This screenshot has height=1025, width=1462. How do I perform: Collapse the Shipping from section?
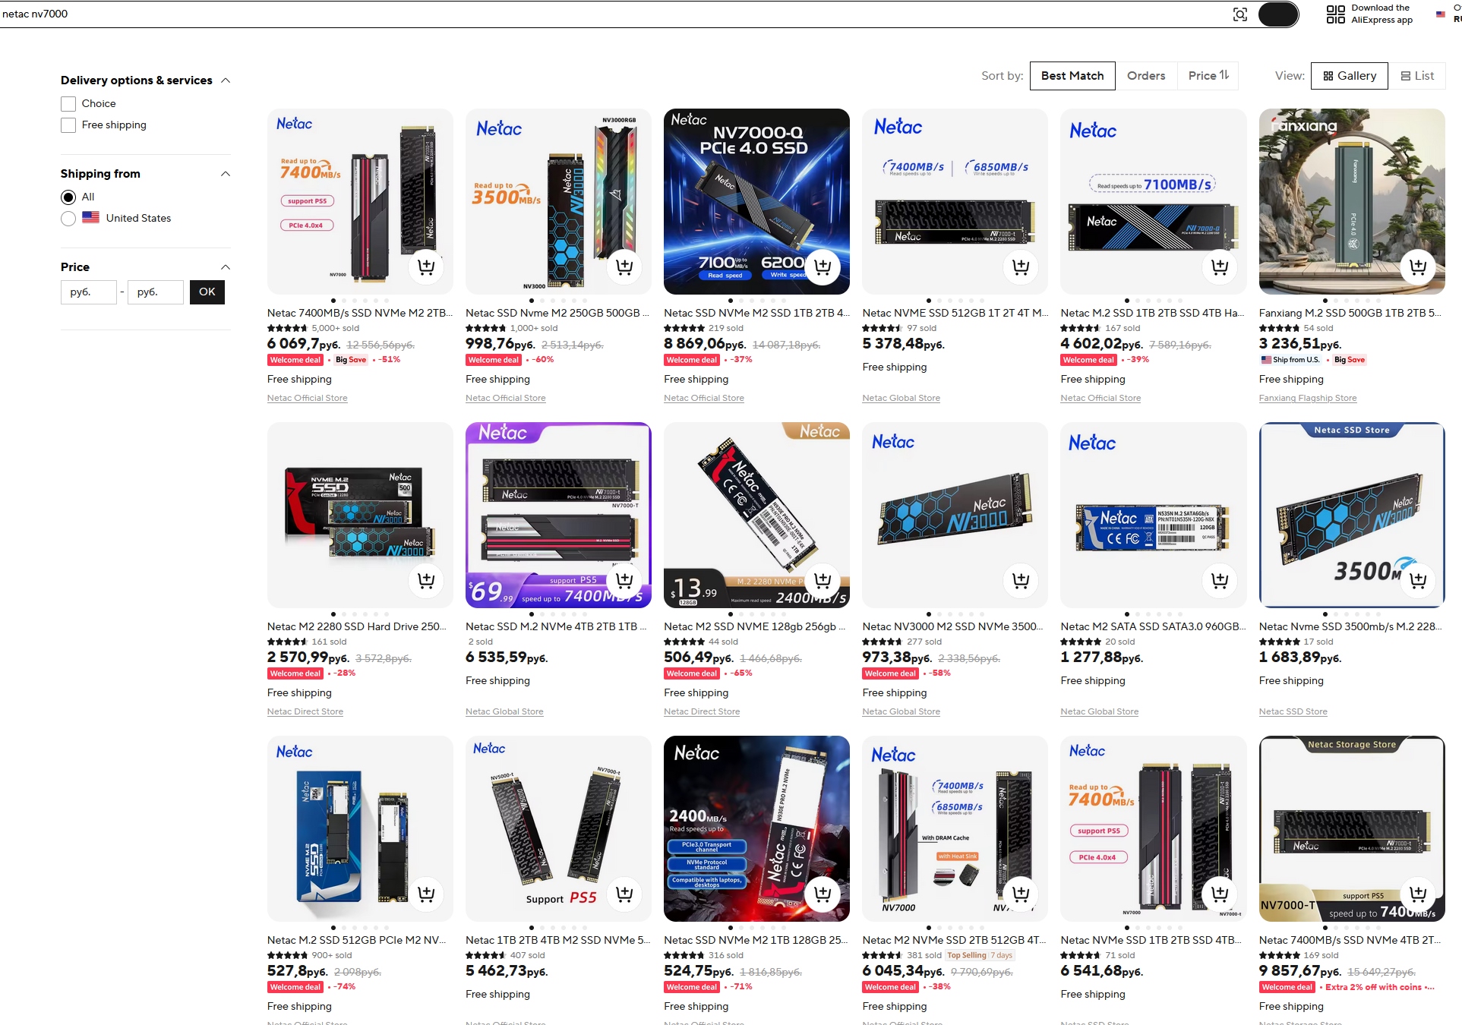point(226,174)
